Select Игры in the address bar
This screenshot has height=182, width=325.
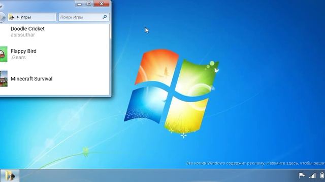tap(26, 17)
